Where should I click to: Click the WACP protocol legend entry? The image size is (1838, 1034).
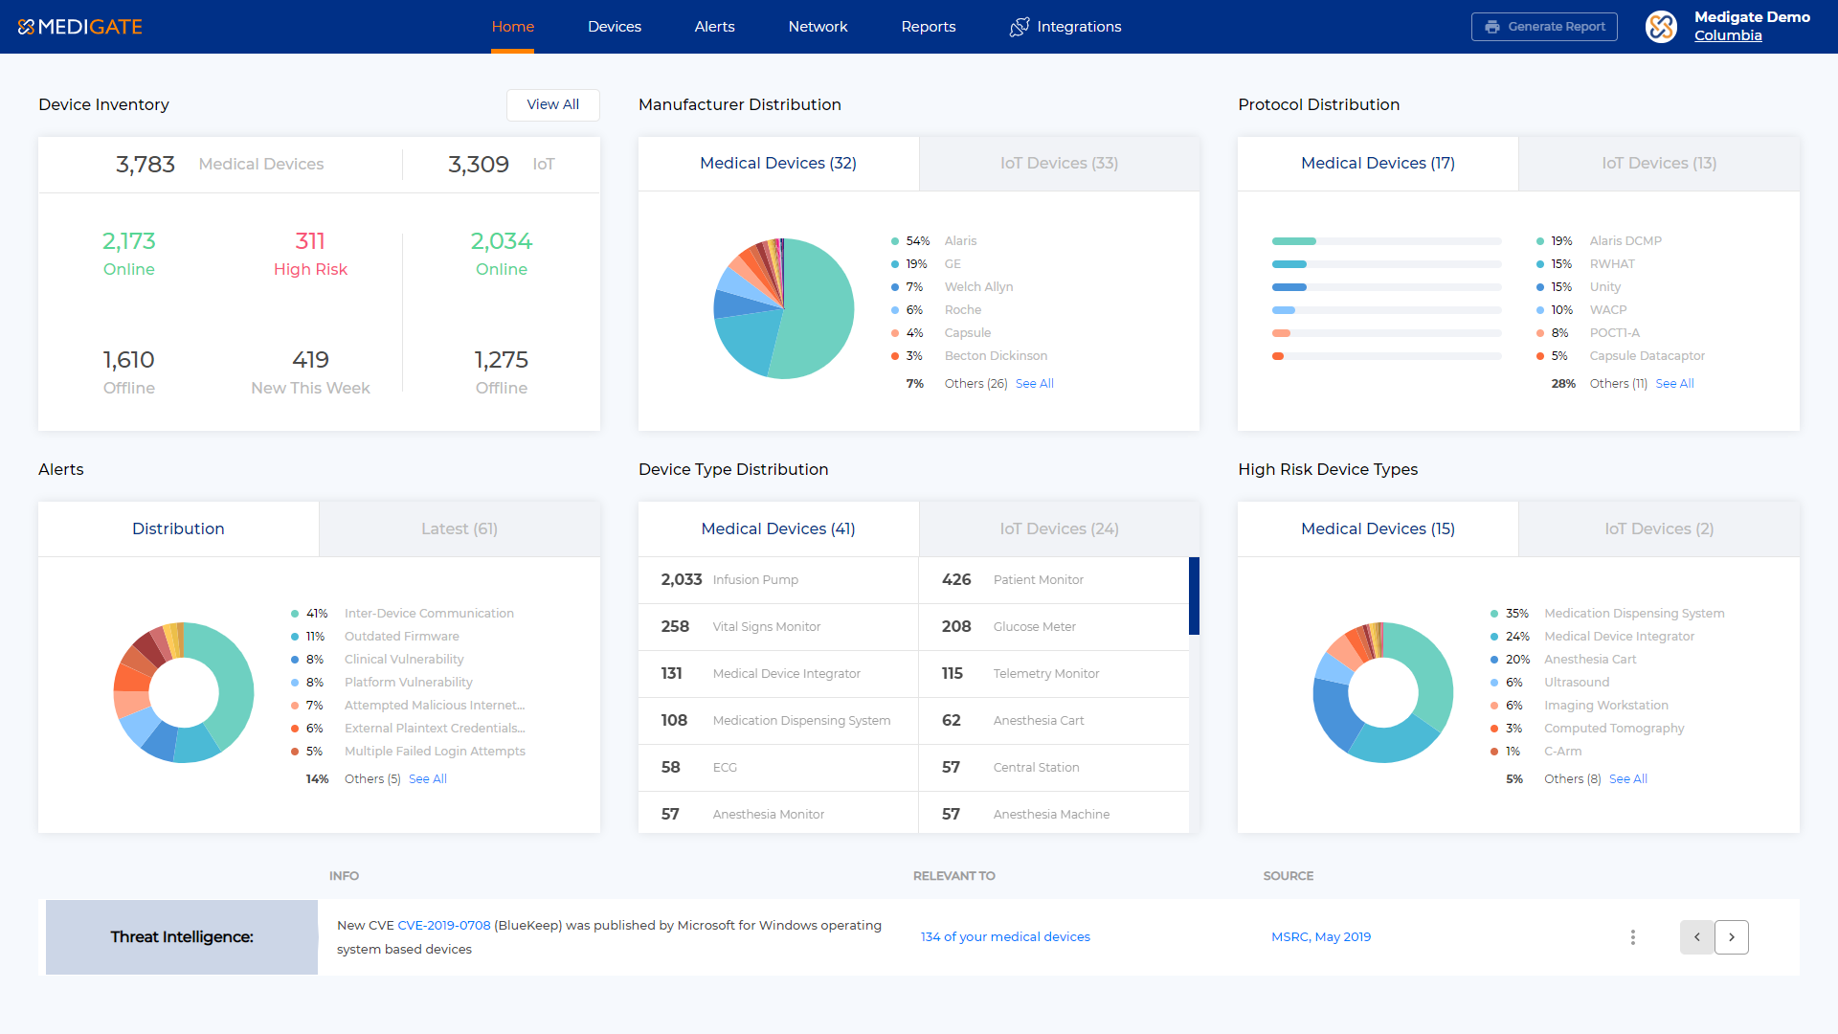pos(1581,310)
